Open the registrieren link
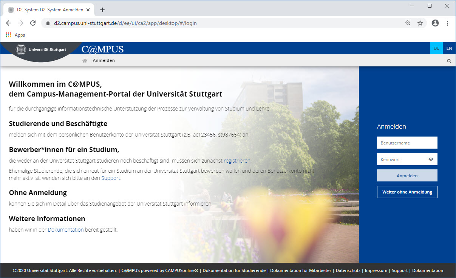 237,161
